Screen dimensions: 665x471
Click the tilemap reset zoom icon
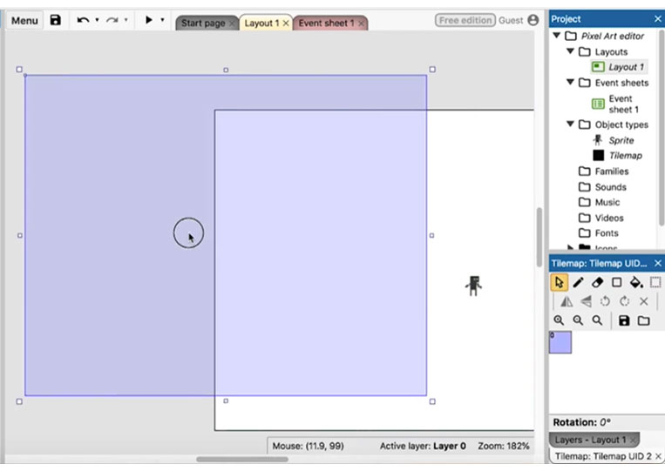(597, 320)
